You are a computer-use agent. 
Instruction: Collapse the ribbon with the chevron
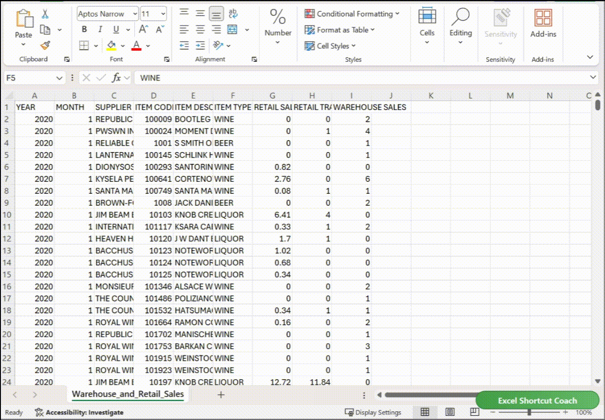pyautogui.click(x=590, y=57)
